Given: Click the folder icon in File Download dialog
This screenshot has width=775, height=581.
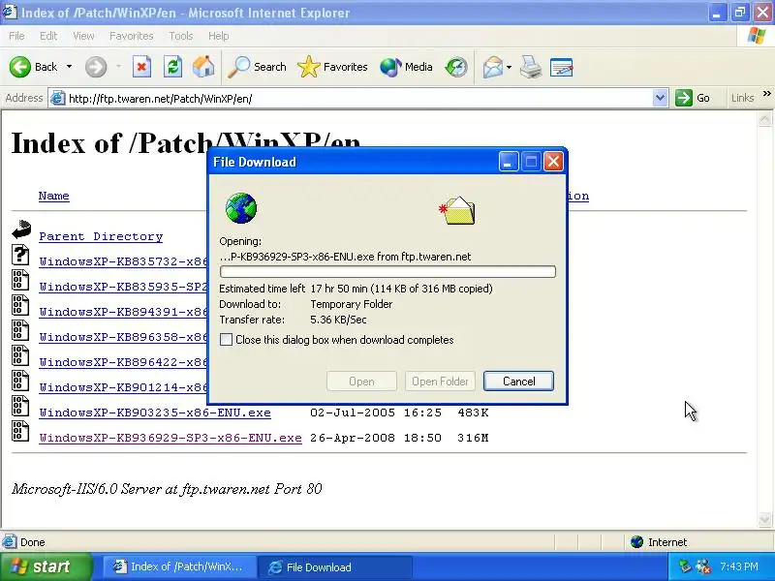Looking at the screenshot, I should [x=457, y=210].
